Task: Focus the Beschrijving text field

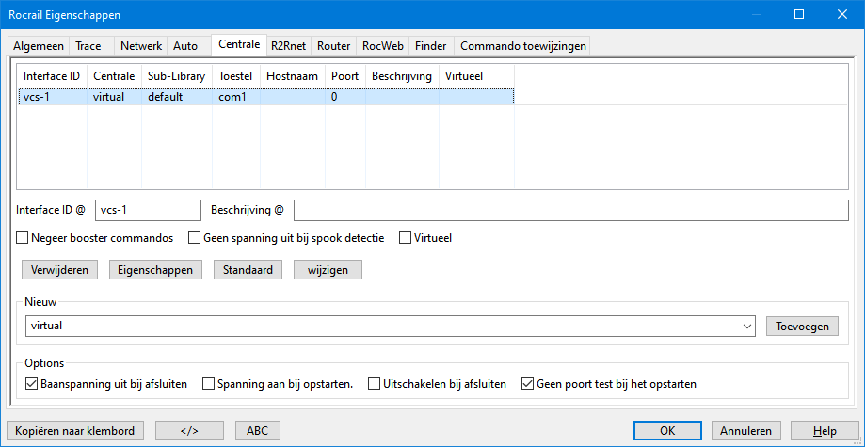Action: 571,210
